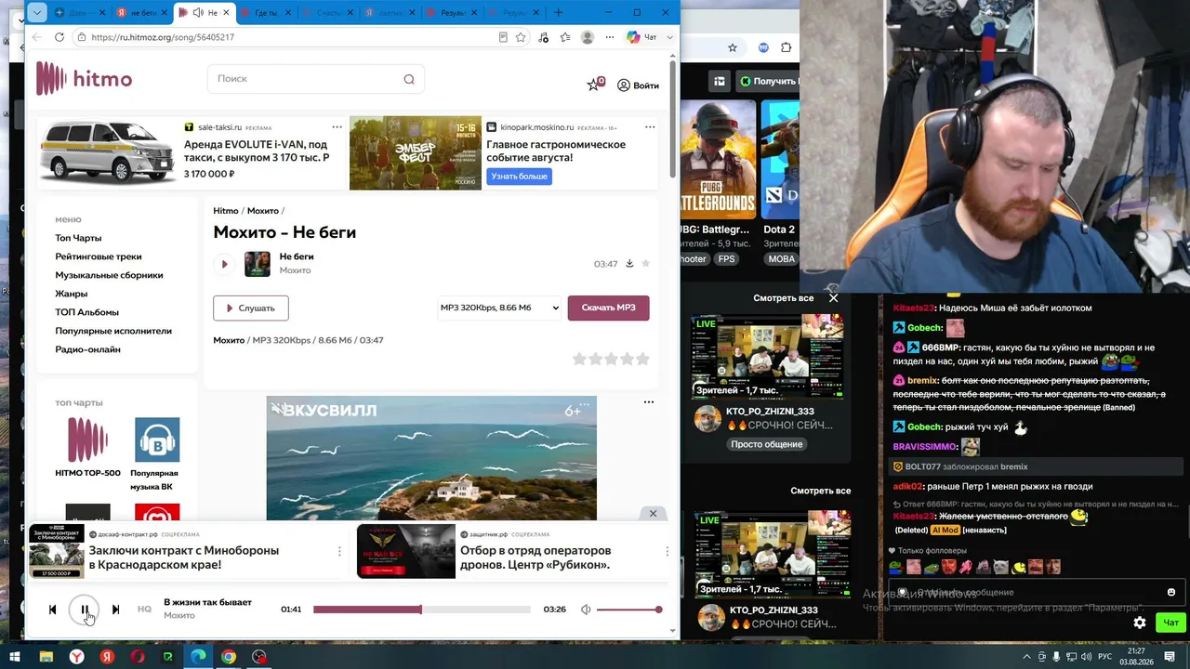Open Opera browser from the taskbar
Screen dimensions: 1190x669
138,657
